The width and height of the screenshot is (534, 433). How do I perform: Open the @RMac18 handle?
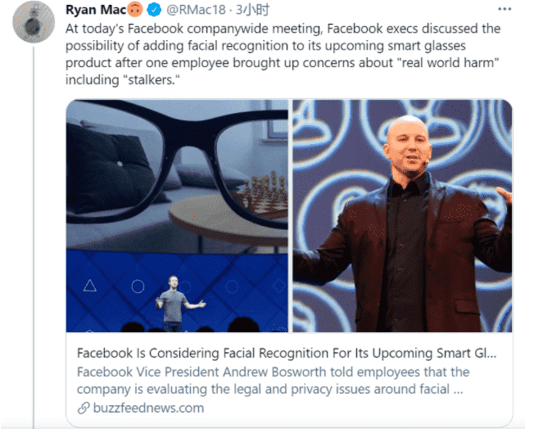pyautogui.click(x=196, y=10)
